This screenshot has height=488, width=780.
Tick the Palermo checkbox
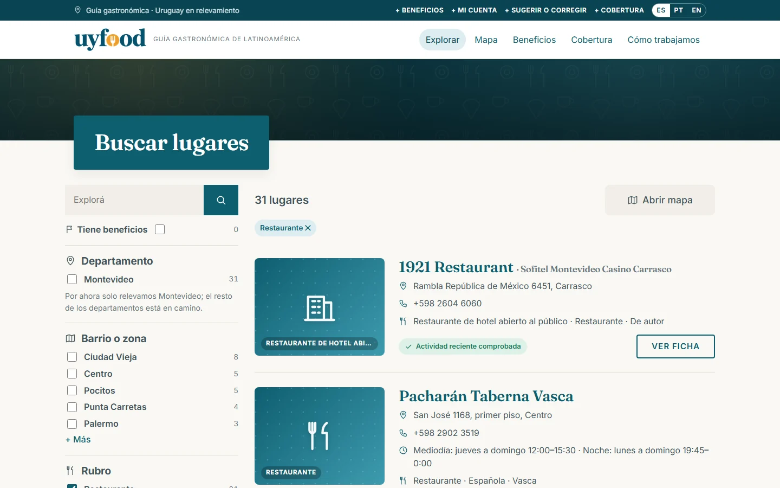click(72, 424)
